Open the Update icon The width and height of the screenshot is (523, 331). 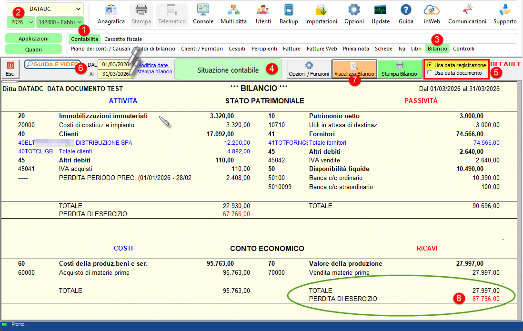[380, 14]
